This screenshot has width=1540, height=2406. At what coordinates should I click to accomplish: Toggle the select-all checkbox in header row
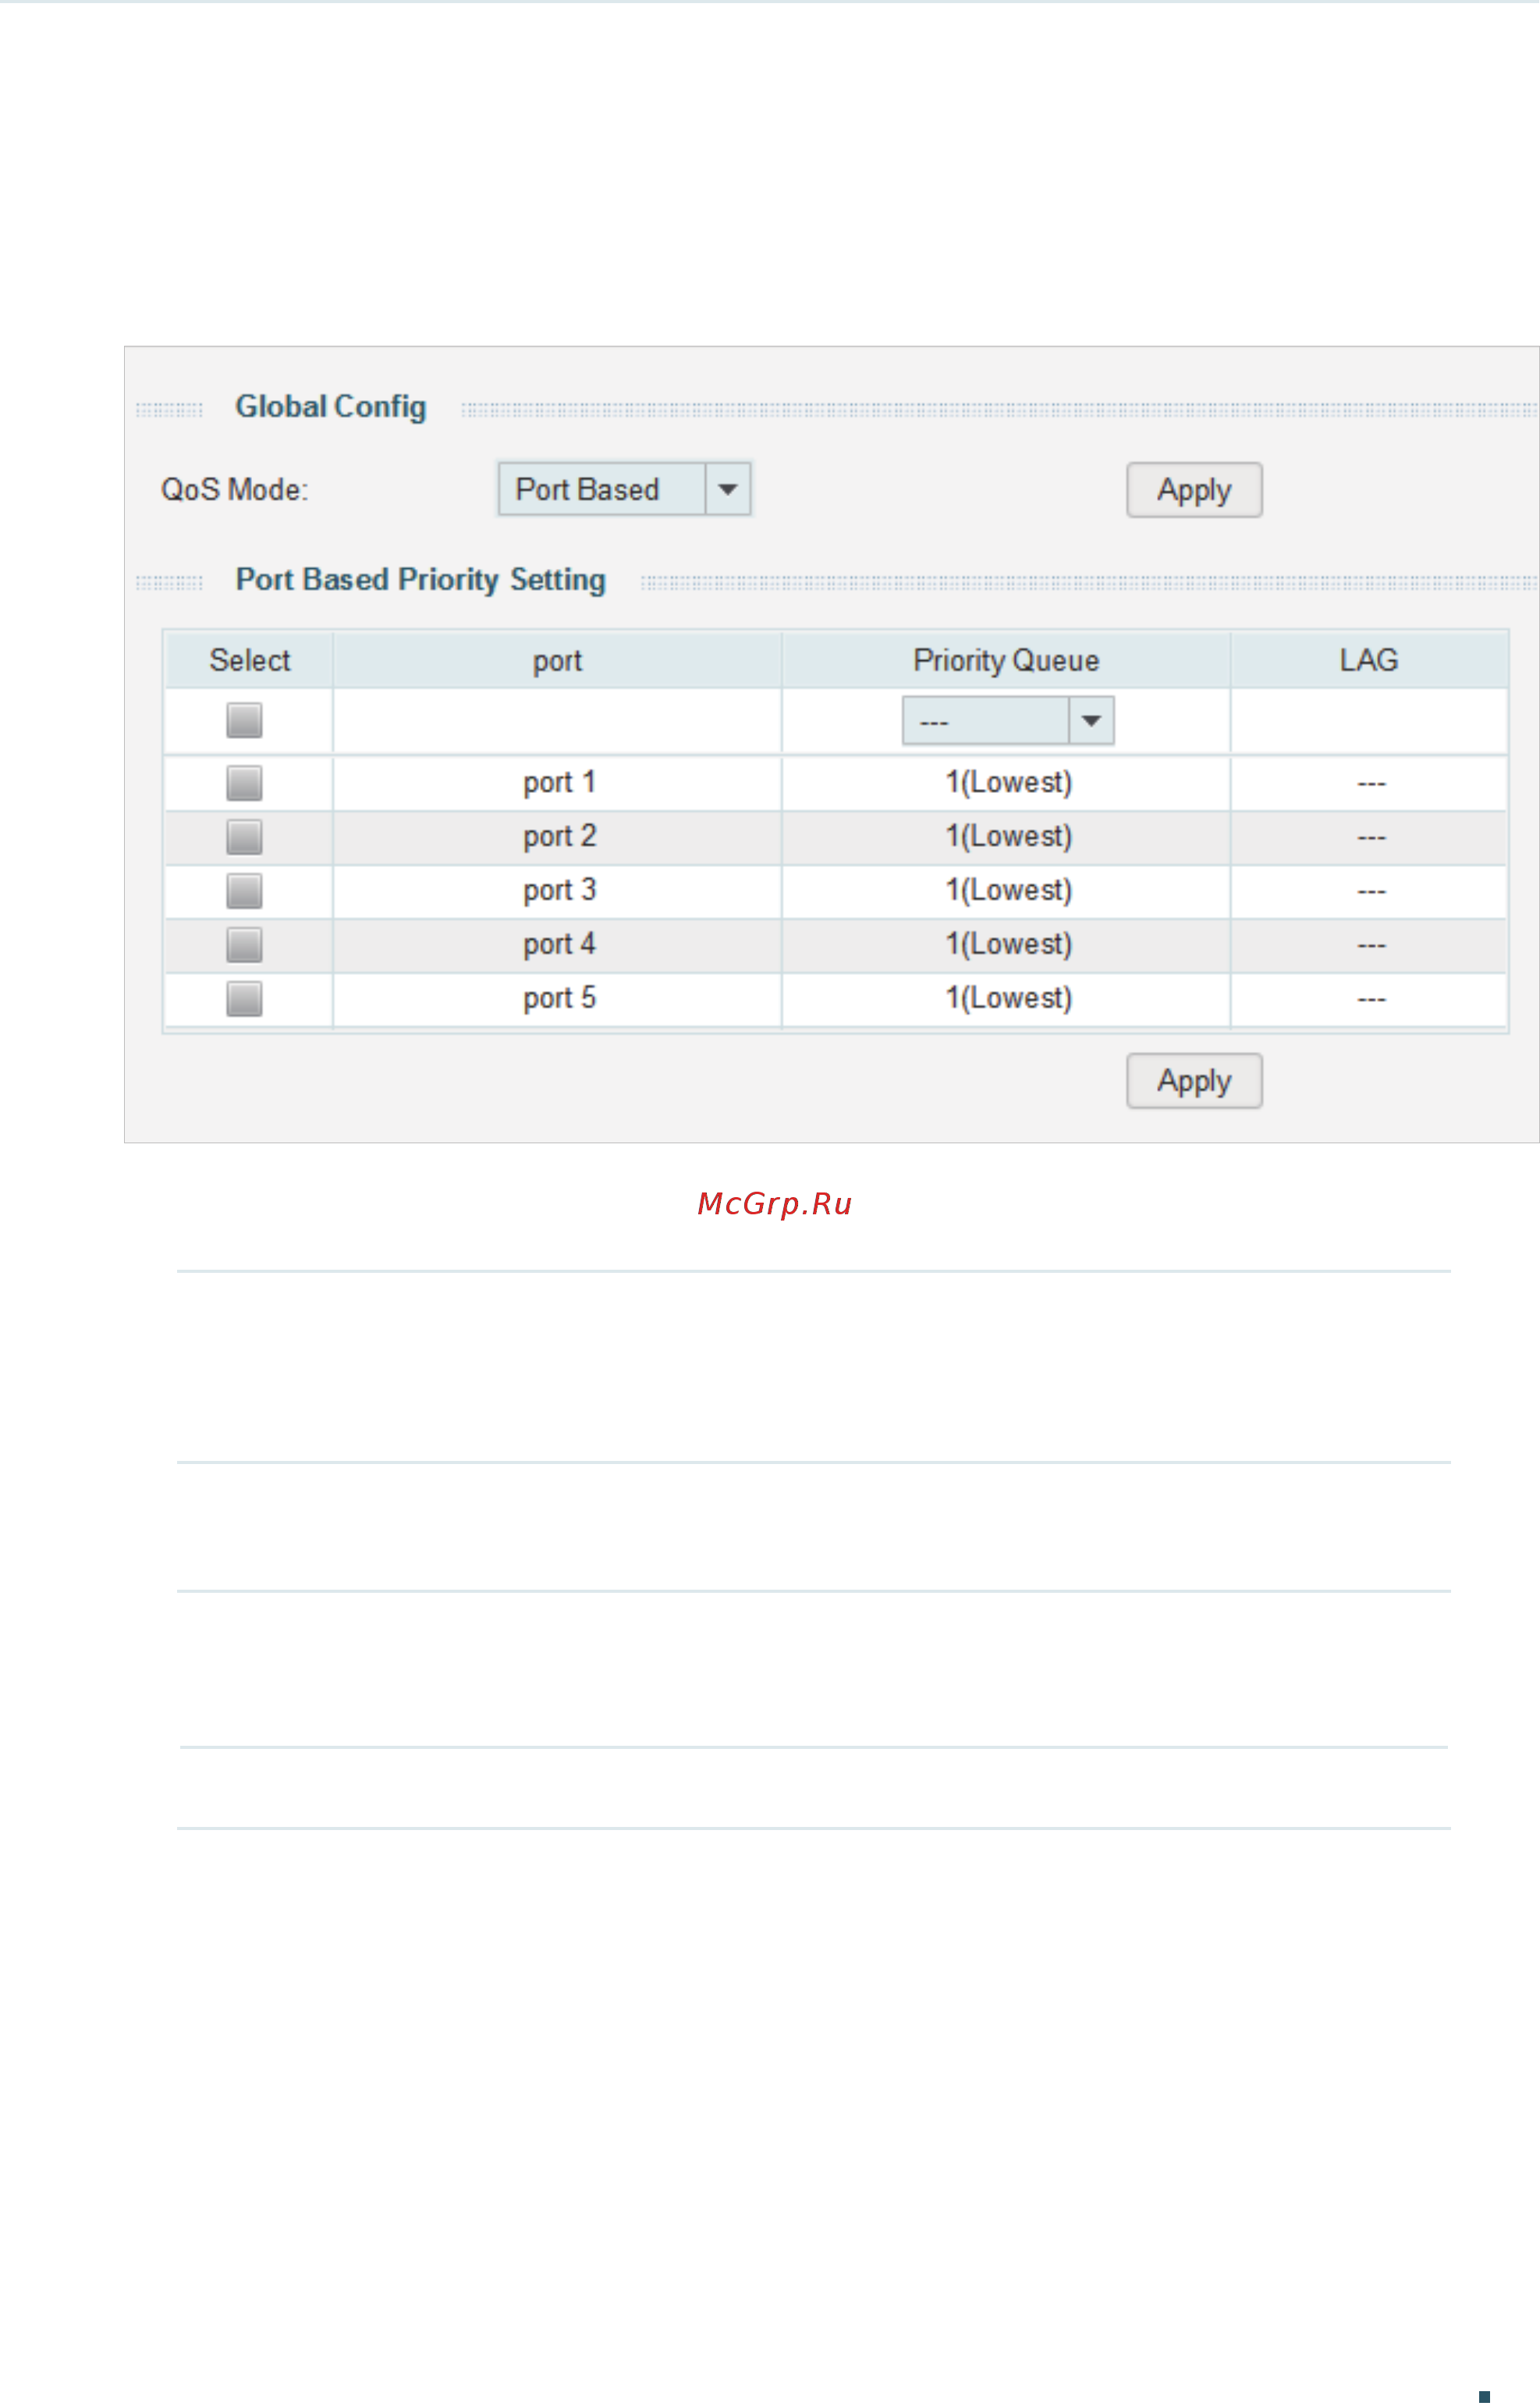coord(244,720)
